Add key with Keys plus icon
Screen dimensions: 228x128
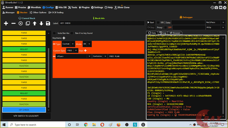85,51
